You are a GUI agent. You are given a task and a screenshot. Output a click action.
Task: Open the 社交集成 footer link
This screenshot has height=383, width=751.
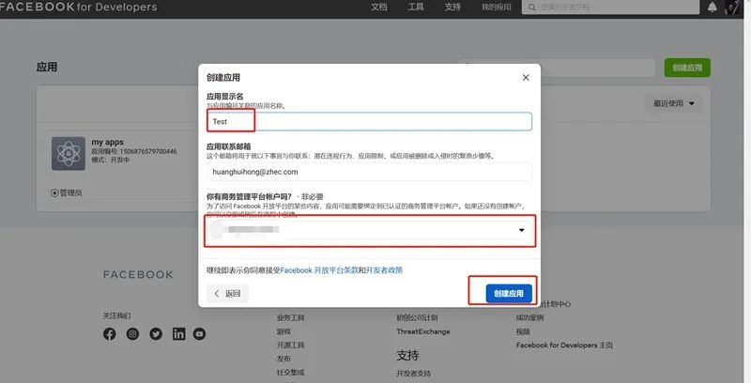(x=290, y=373)
